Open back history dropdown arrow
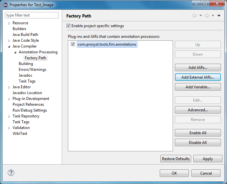This screenshot has width=227, height=184. 200,16
